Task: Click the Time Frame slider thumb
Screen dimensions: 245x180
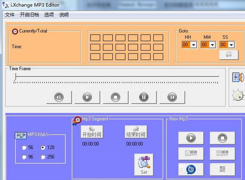Action: click(15, 77)
